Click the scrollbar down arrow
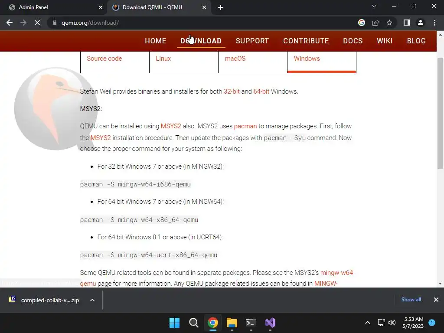The height and width of the screenshot is (333, 444). (440, 284)
